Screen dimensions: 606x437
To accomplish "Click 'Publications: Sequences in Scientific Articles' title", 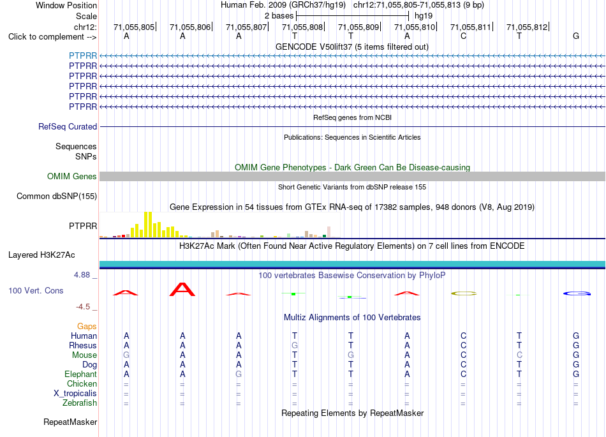I will pyautogui.click(x=352, y=137).
